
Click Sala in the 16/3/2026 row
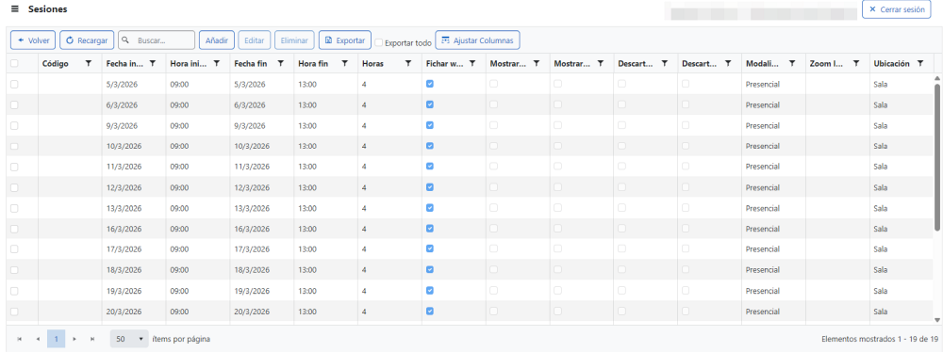point(881,229)
